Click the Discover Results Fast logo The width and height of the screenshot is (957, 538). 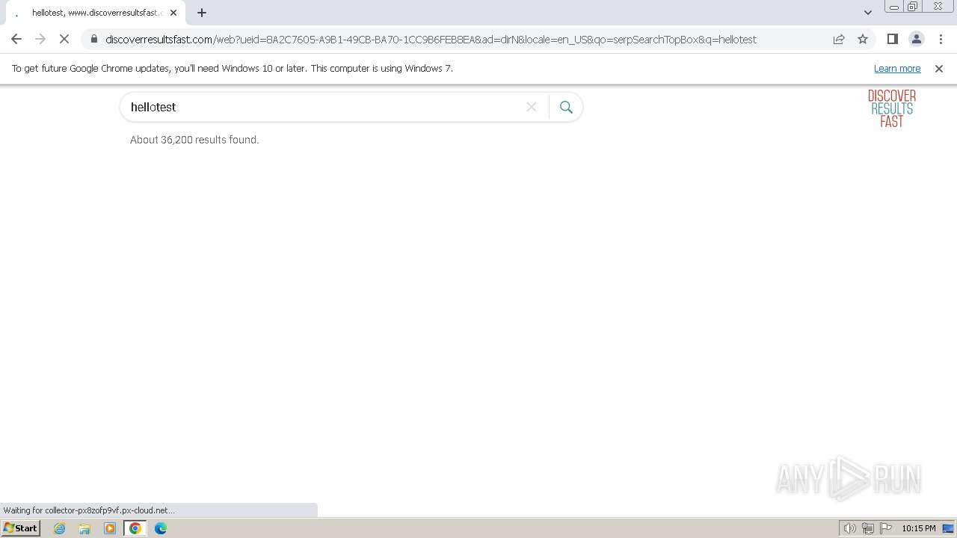[x=892, y=108]
